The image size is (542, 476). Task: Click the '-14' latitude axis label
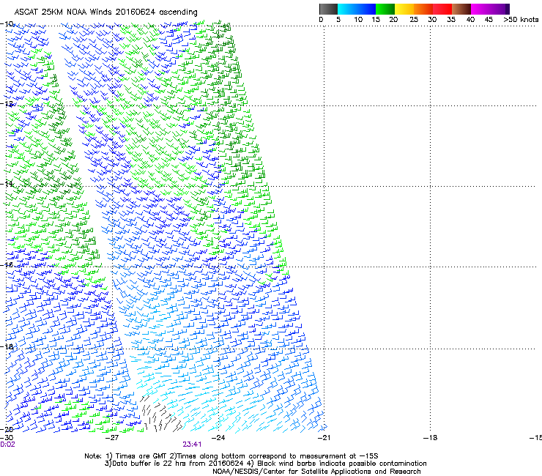[7, 184]
